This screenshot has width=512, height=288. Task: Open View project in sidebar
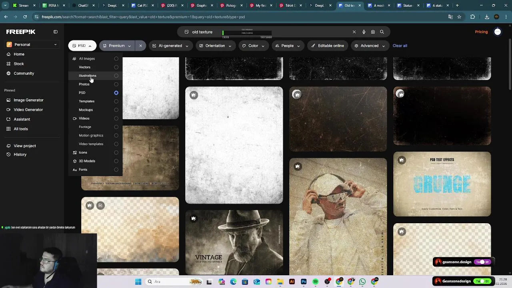point(25,146)
